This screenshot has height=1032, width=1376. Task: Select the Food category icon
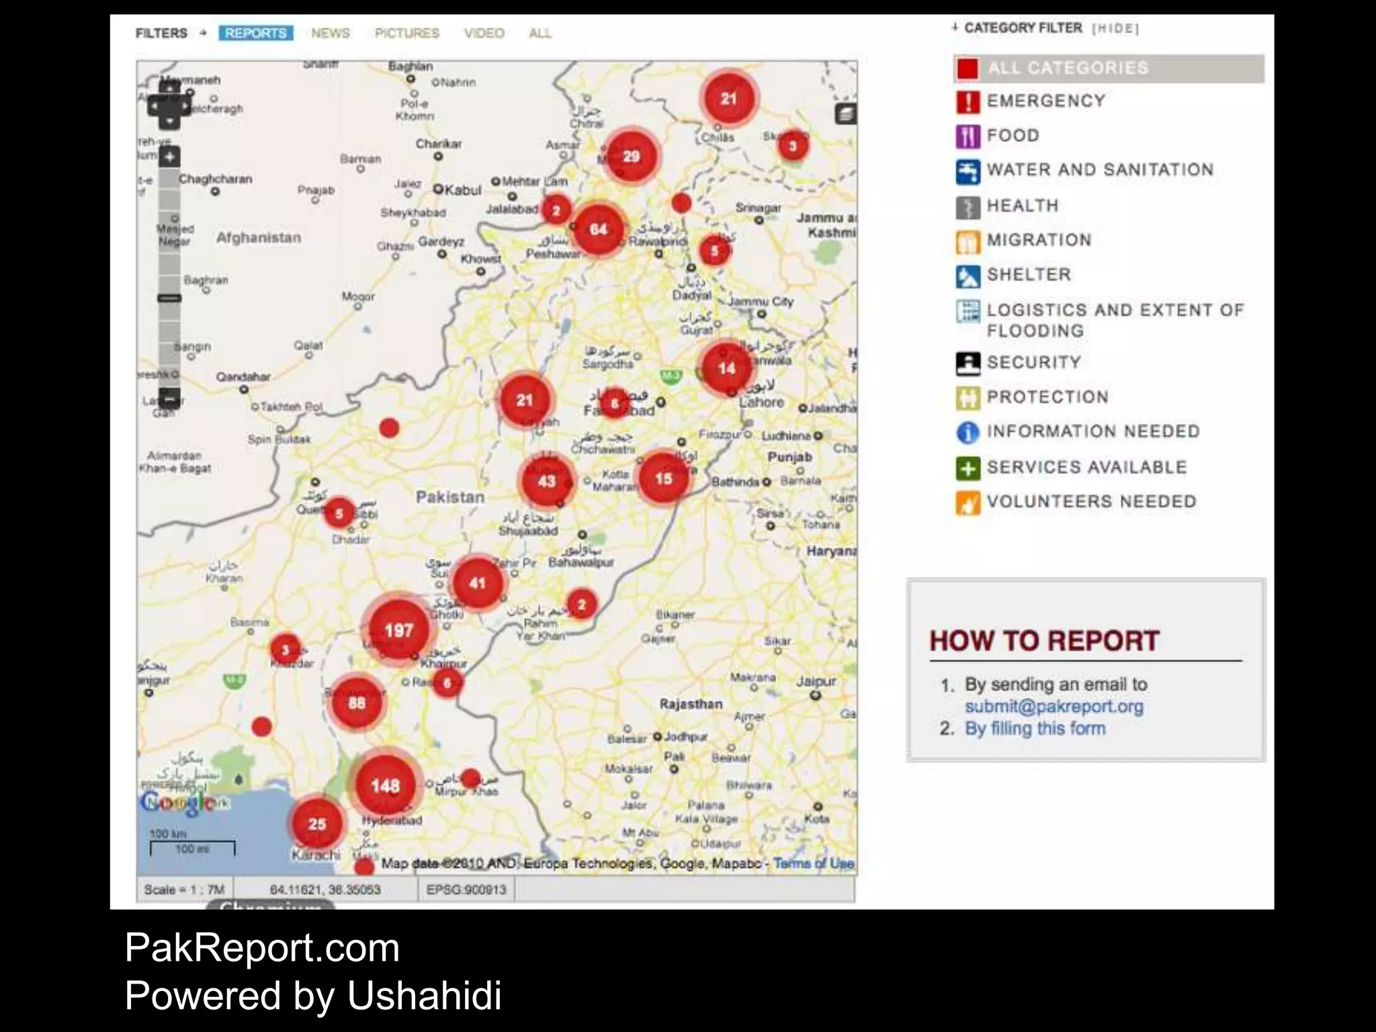[x=967, y=136]
